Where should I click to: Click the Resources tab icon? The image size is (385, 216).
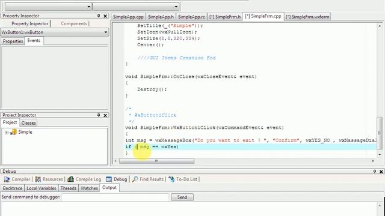click(x=38, y=179)
